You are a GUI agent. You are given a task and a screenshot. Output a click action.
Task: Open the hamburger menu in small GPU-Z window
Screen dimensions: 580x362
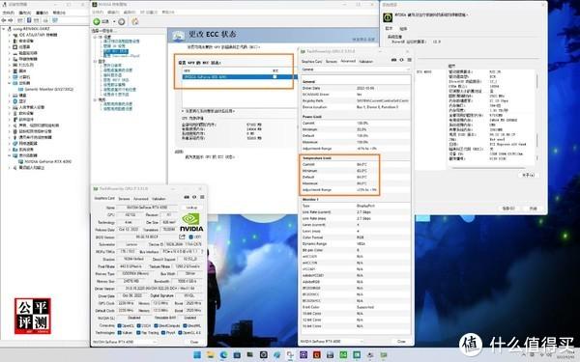click(x=202, y=197)
